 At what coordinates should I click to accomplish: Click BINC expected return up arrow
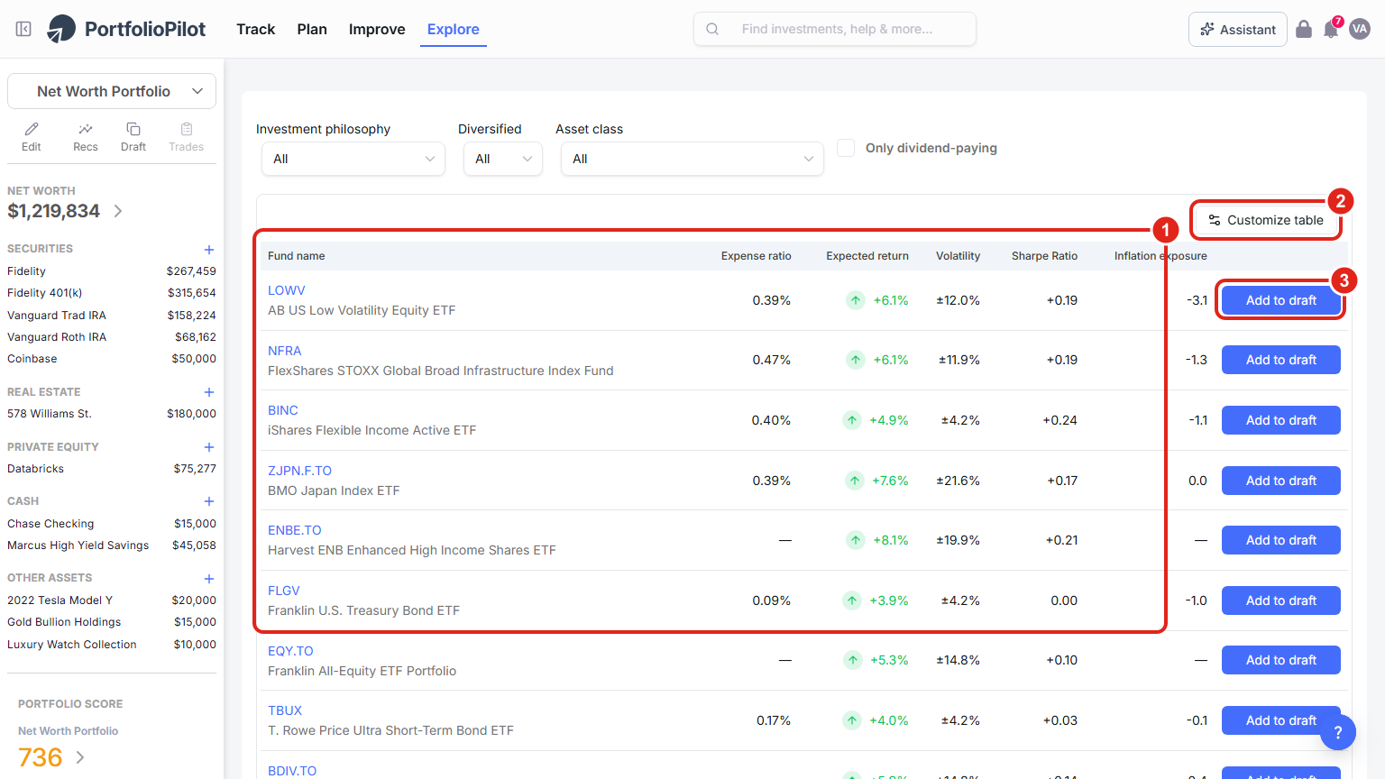click(x=852, y=420)
